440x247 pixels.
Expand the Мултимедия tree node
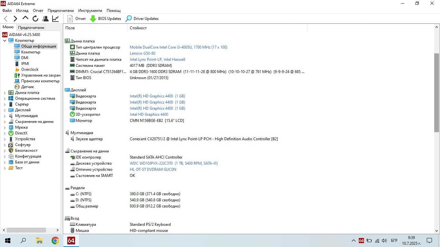click(x=5, y=116)
